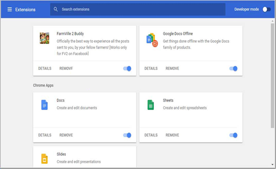The height and width of the screenshot is (169, 276).
Task: Show Details for the Docs app
Action: (45, 135)
